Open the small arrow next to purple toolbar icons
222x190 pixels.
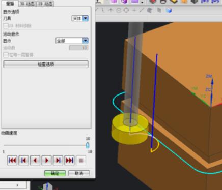(142, 2)
